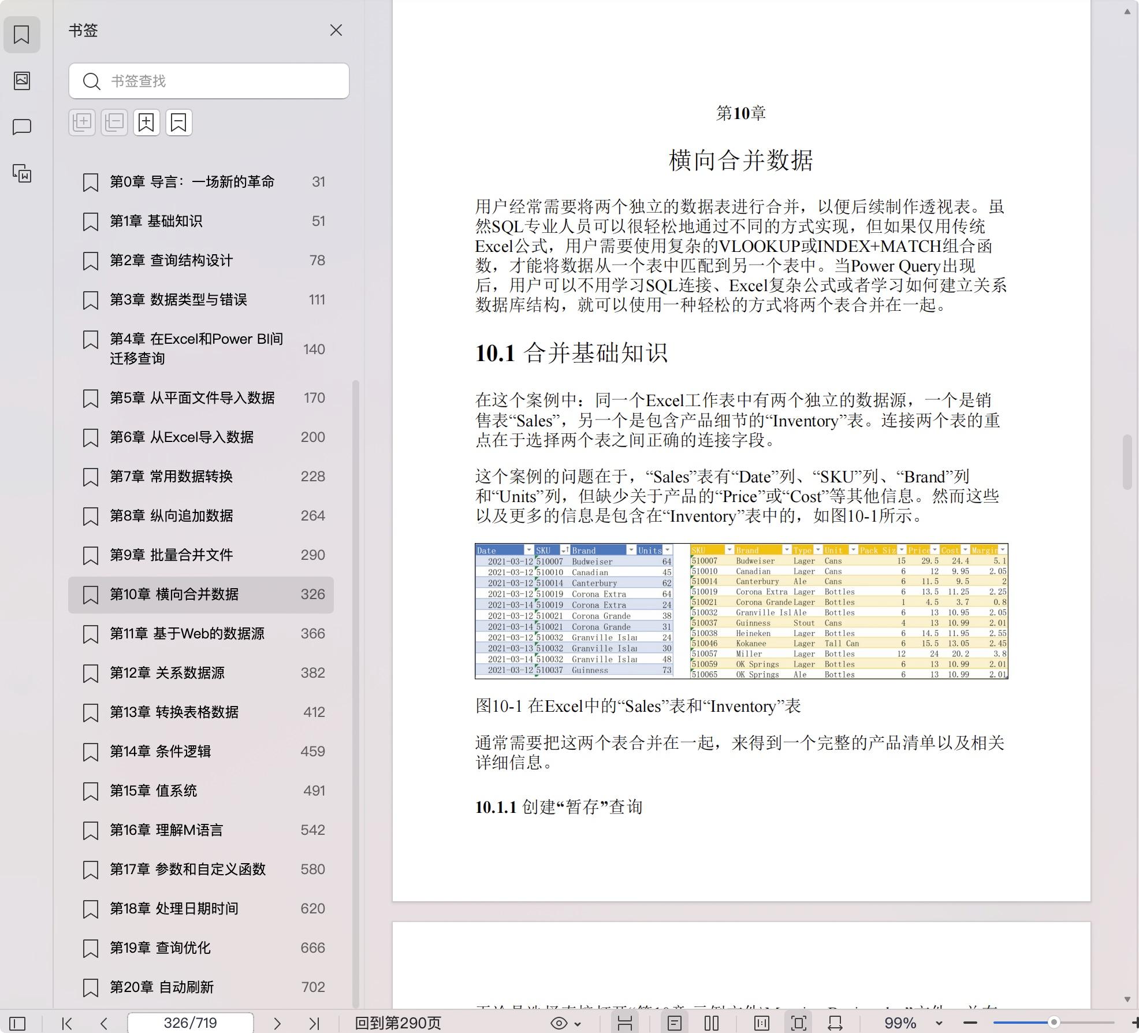
Task: Set zoom to actual size icon
Action: click(x=762, y=1023)
